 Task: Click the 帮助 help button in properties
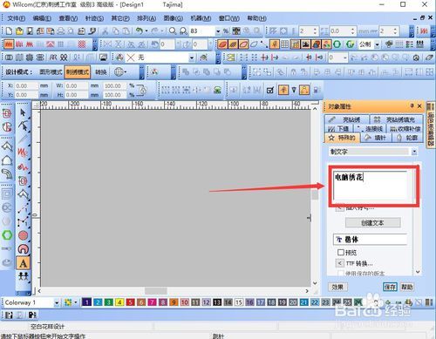(x=407, y=287)
